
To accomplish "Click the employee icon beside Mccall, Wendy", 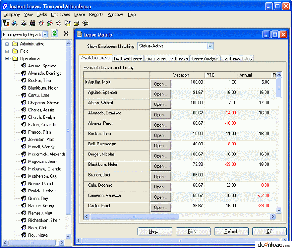I will (23, 147).
